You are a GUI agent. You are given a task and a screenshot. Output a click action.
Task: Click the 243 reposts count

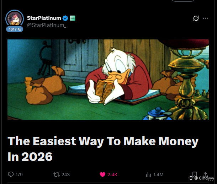pos(65,175)
